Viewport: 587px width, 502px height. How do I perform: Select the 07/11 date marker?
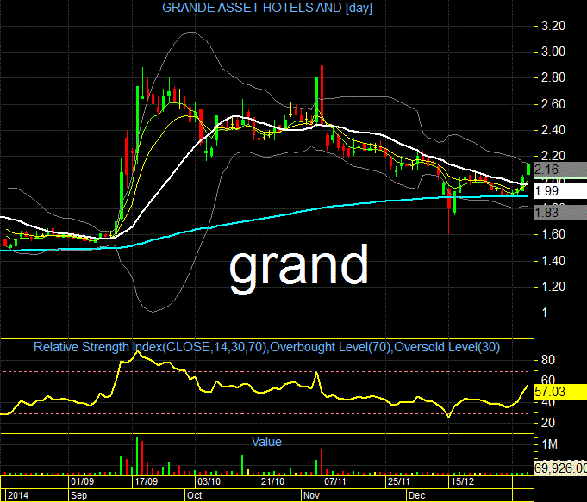tap(335, 481)
